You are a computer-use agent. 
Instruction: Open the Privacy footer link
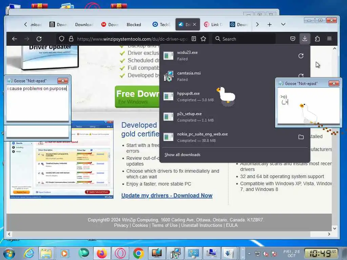tap(121, 225)
